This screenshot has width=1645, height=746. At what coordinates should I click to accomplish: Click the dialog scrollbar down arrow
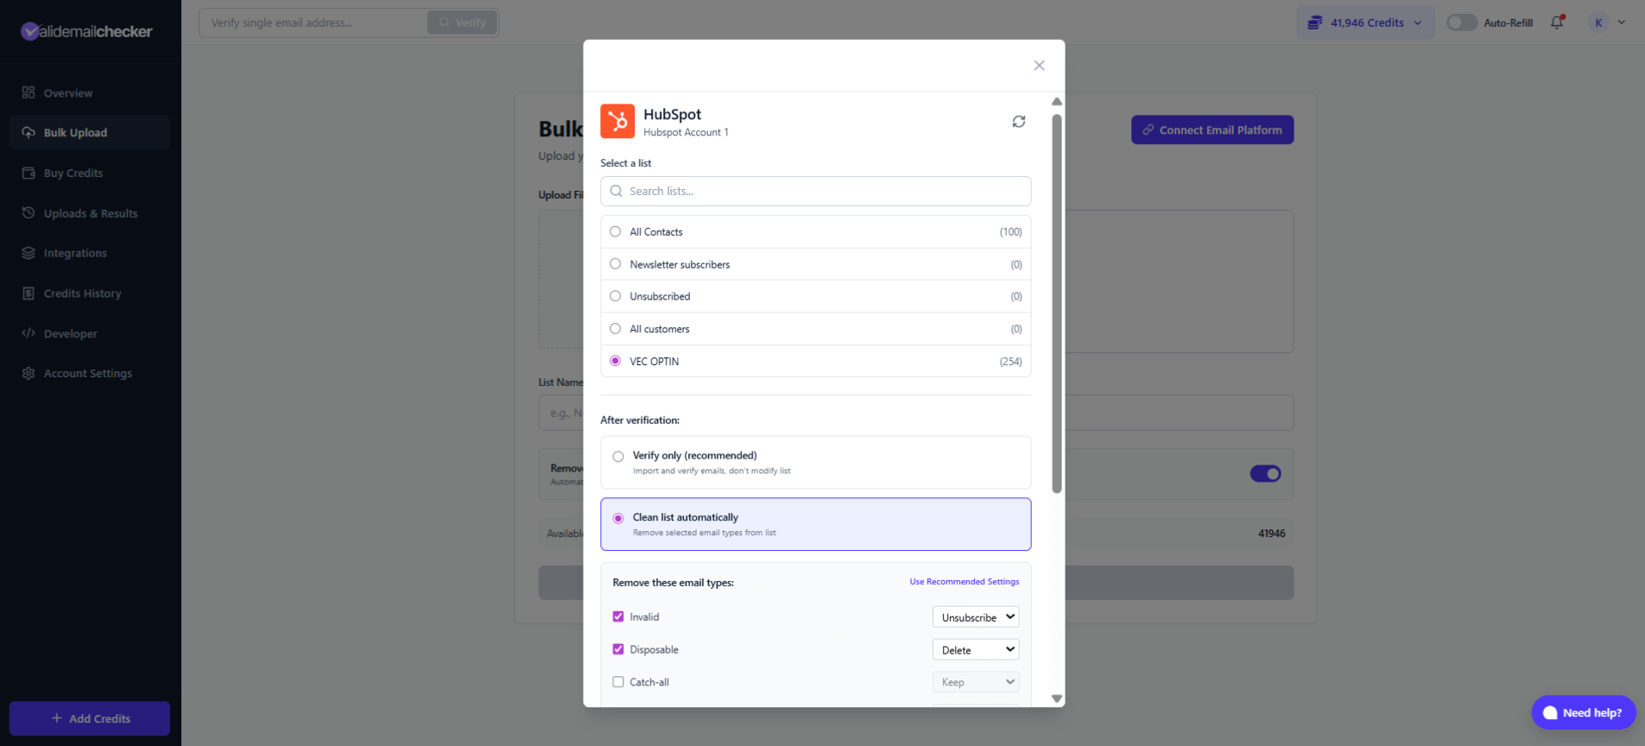tap(1056, 699)
